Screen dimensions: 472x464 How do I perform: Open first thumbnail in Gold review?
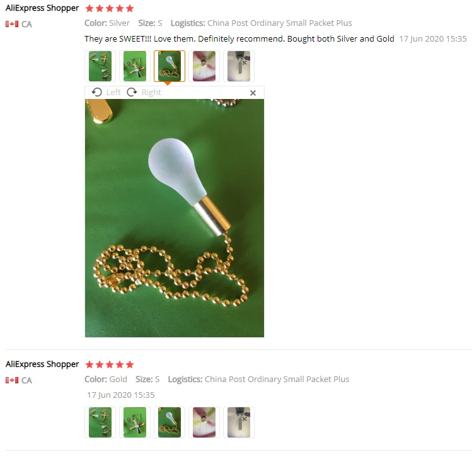[100, 422]
